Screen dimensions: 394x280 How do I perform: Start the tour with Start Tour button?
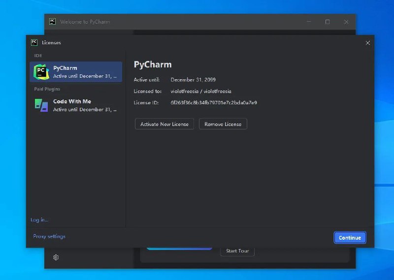tap(237, 251)
